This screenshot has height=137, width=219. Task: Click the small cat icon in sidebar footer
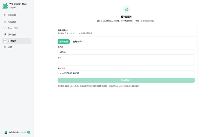click(x=6, y=132)
